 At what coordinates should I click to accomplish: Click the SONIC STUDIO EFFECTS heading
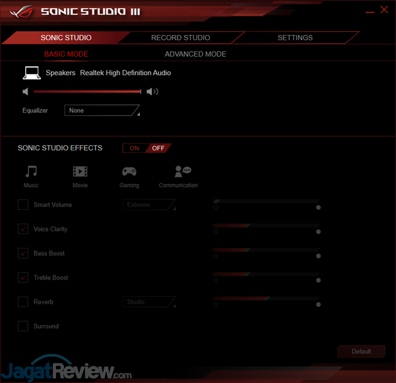pos(60,148)
